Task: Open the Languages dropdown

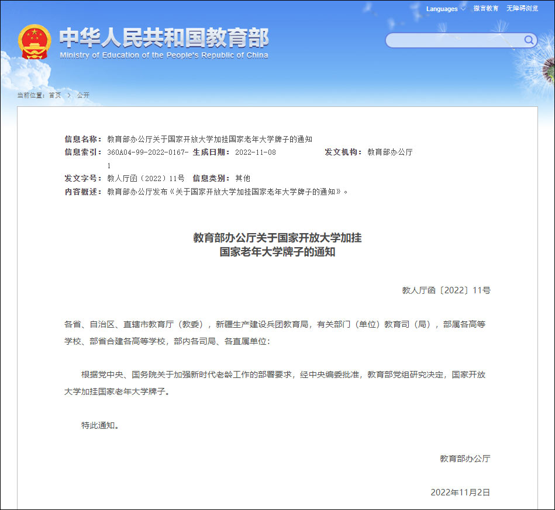Action: [x=445, y=9]
